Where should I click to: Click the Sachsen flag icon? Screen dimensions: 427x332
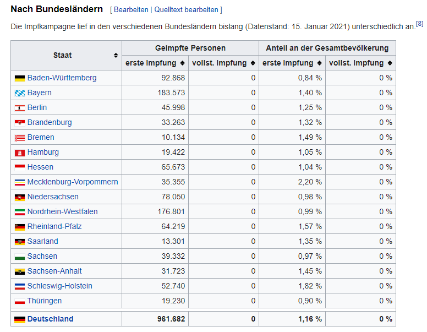click(20, 257)
